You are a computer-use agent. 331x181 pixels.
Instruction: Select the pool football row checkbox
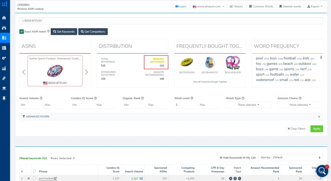click(x=34, y=178)
